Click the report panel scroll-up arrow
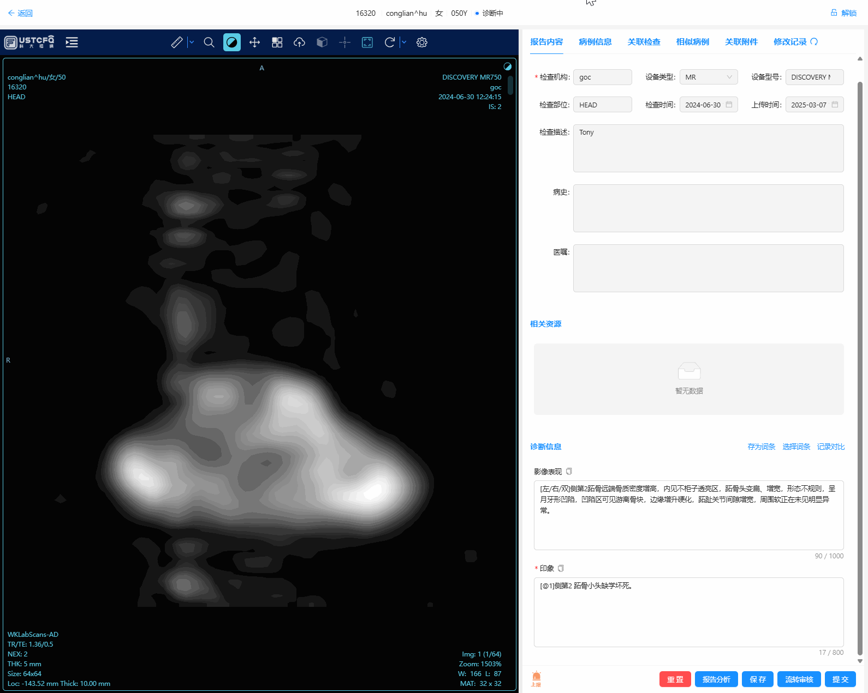This screenshot has height=693, width=868. pyautogui.click(x=860, y=58)
